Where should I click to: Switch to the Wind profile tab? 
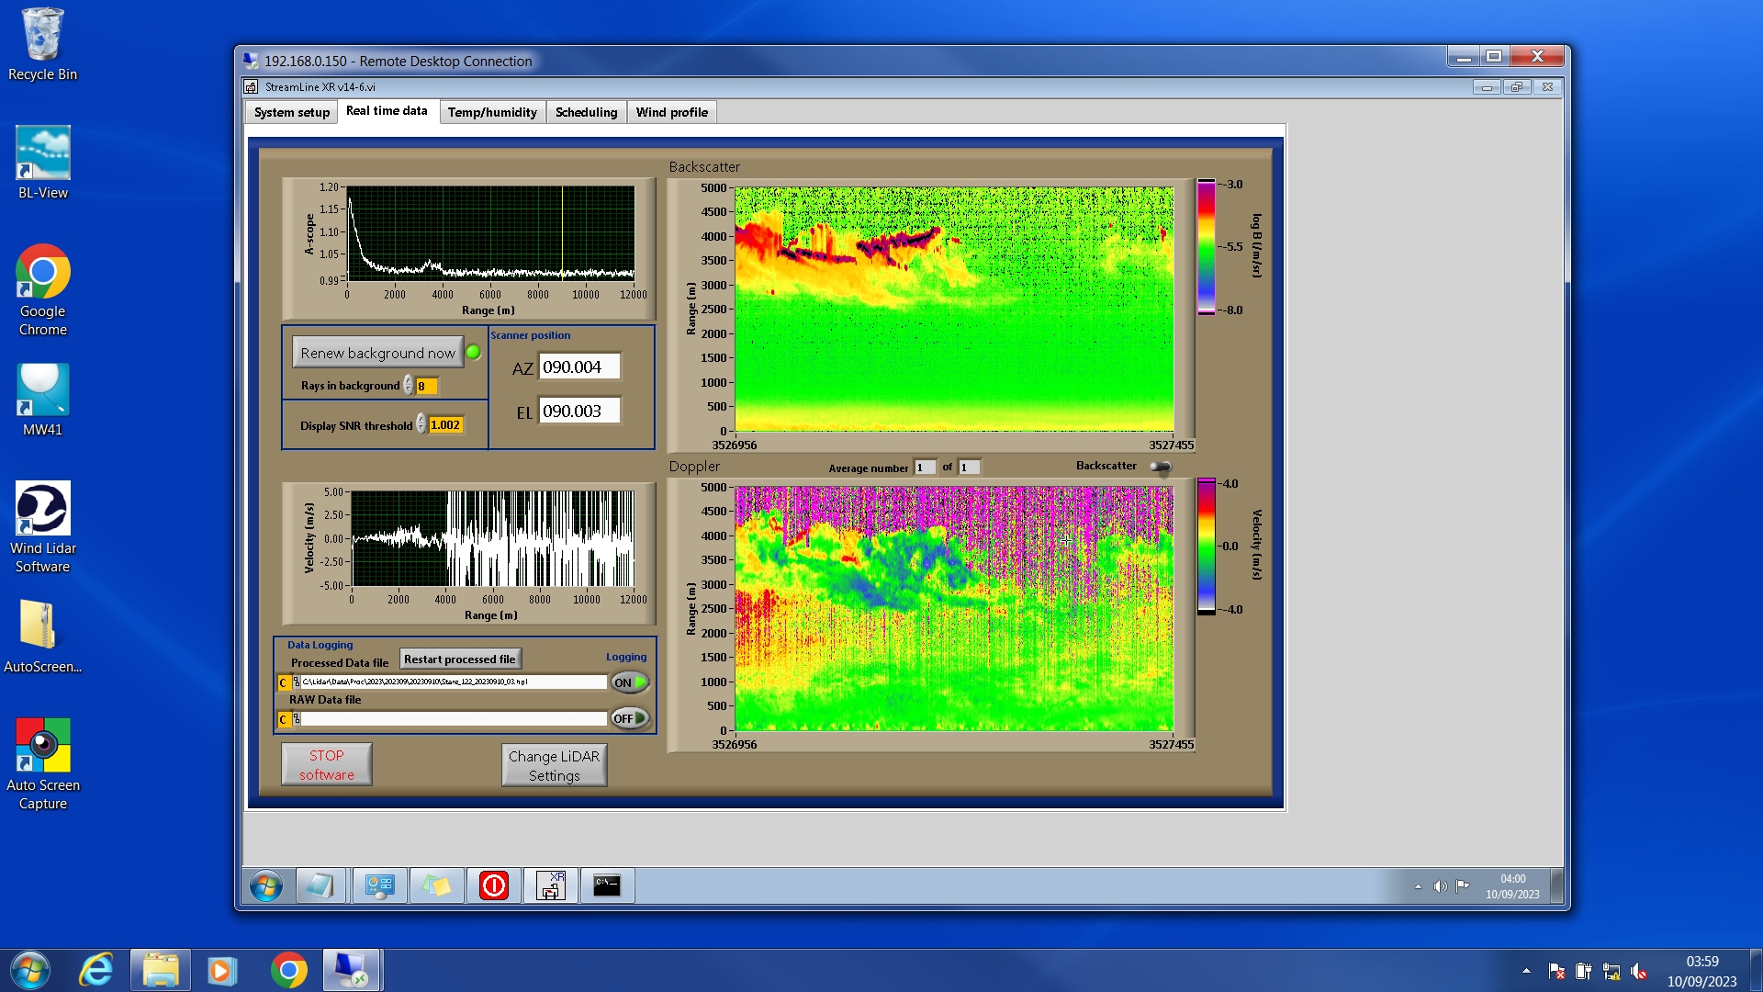click(671, 112)
